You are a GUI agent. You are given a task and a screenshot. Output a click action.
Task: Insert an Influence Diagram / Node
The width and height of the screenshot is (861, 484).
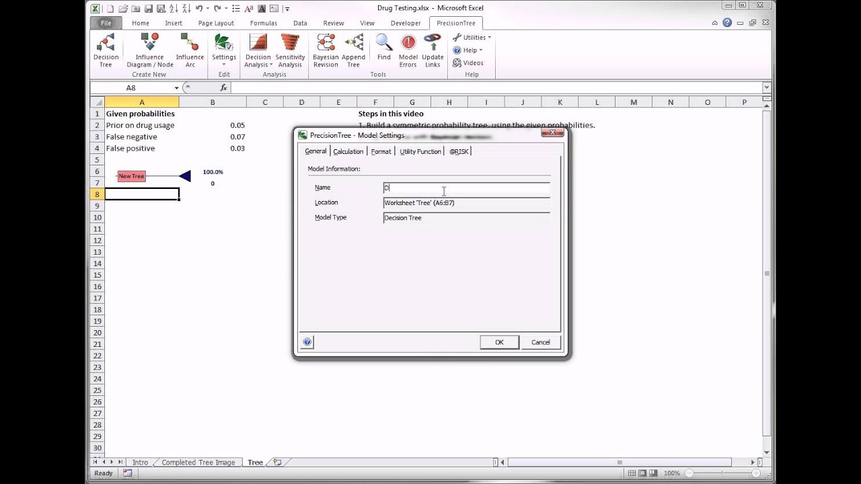(150, 50)
